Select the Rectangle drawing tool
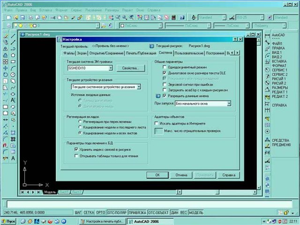This screenshot has width=300, height=225. [x=13, y=62]
